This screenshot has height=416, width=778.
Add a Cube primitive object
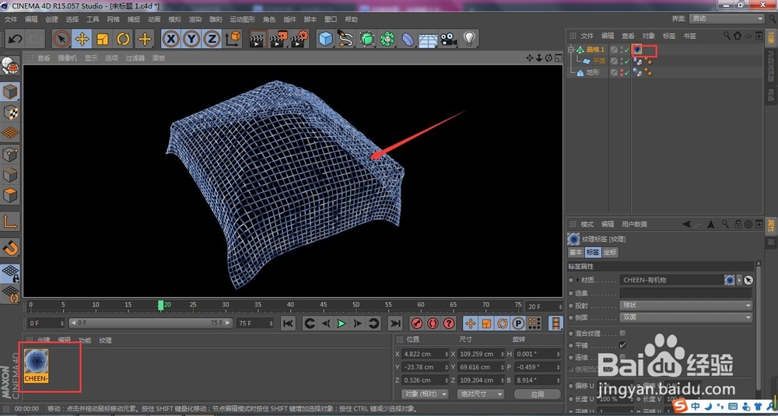(x=325, y=39)
